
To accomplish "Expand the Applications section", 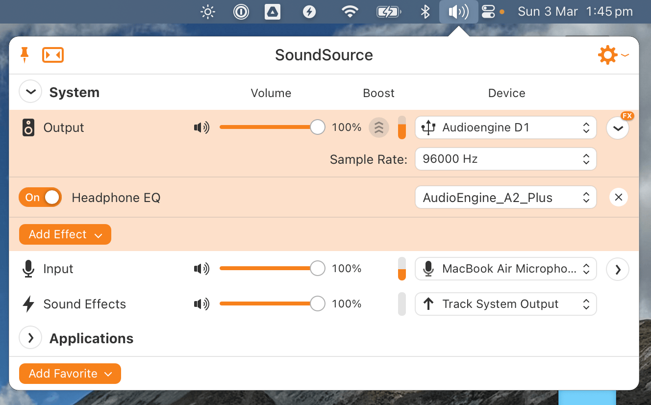I will tap(30, 338).
